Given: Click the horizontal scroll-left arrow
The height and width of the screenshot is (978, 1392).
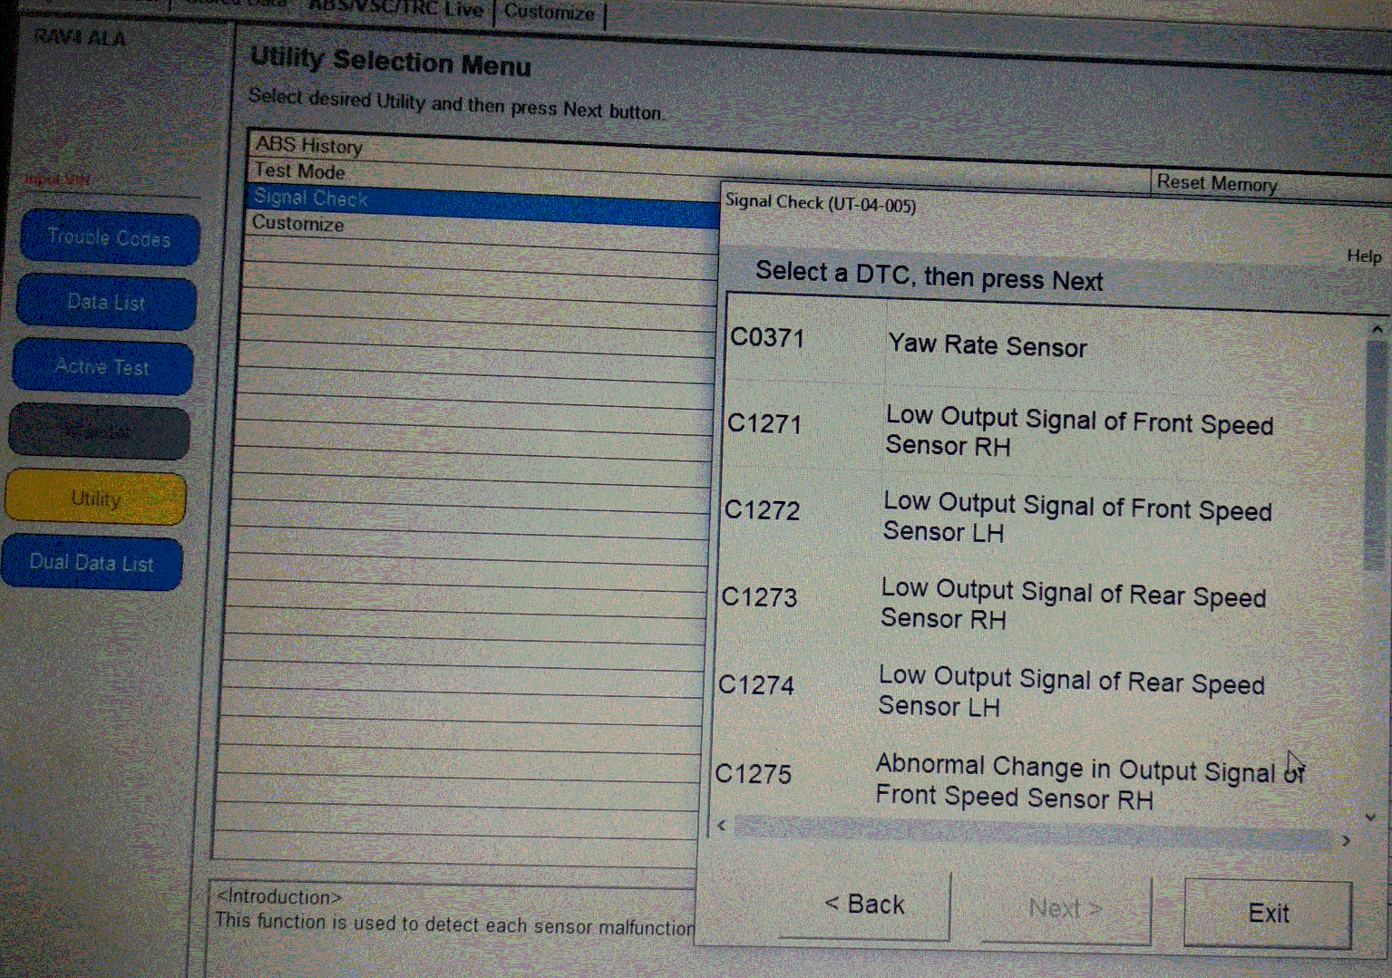Looking at the screenshot, I should [x=722, y=825].
